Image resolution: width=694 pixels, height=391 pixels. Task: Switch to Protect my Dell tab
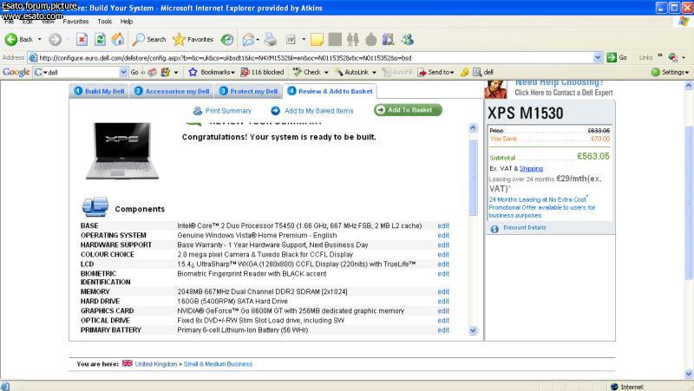248,91
